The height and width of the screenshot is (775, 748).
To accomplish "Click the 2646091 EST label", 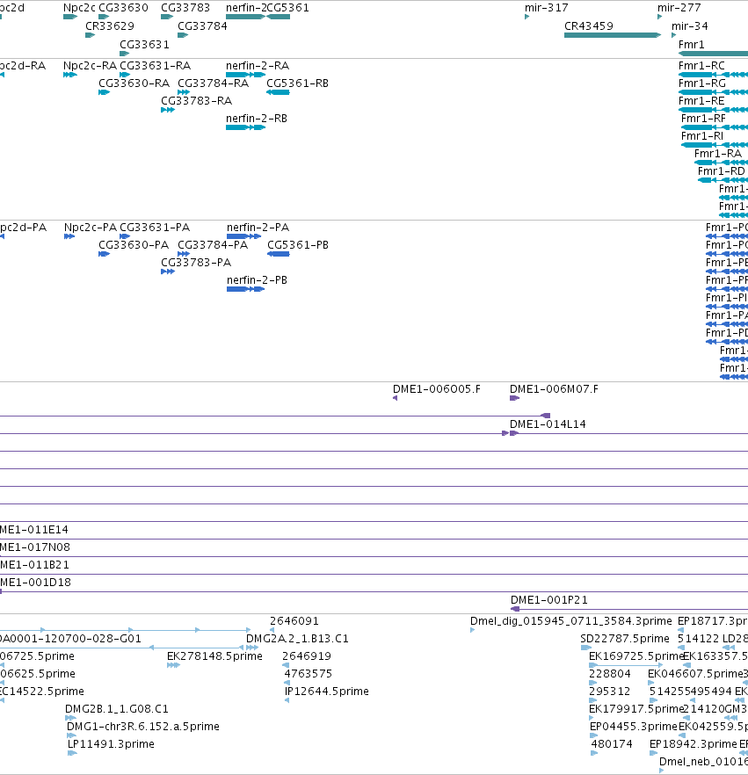I will (294, 621).
